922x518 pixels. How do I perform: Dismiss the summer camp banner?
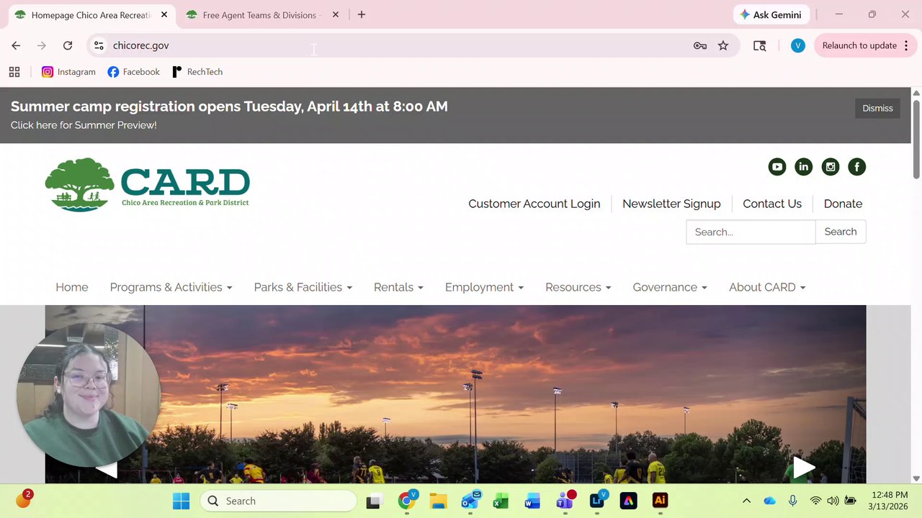click(x=877, y=108)
